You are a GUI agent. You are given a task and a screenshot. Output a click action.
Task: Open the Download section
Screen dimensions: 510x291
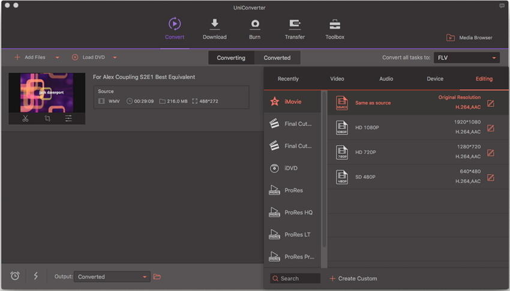(215, 29)
